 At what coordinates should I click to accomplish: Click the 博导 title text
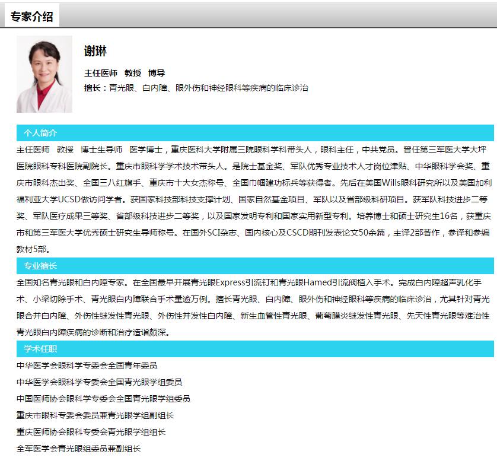[x=157, y=73]
